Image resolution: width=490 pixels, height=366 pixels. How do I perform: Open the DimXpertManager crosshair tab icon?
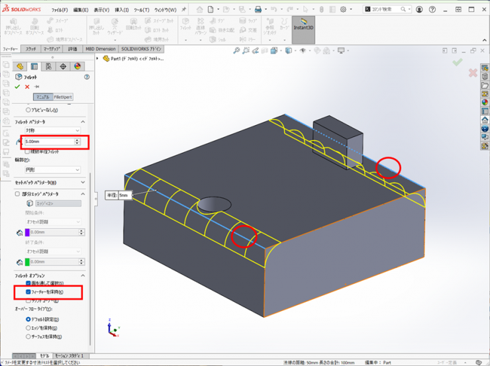click(x=63, y=66)
